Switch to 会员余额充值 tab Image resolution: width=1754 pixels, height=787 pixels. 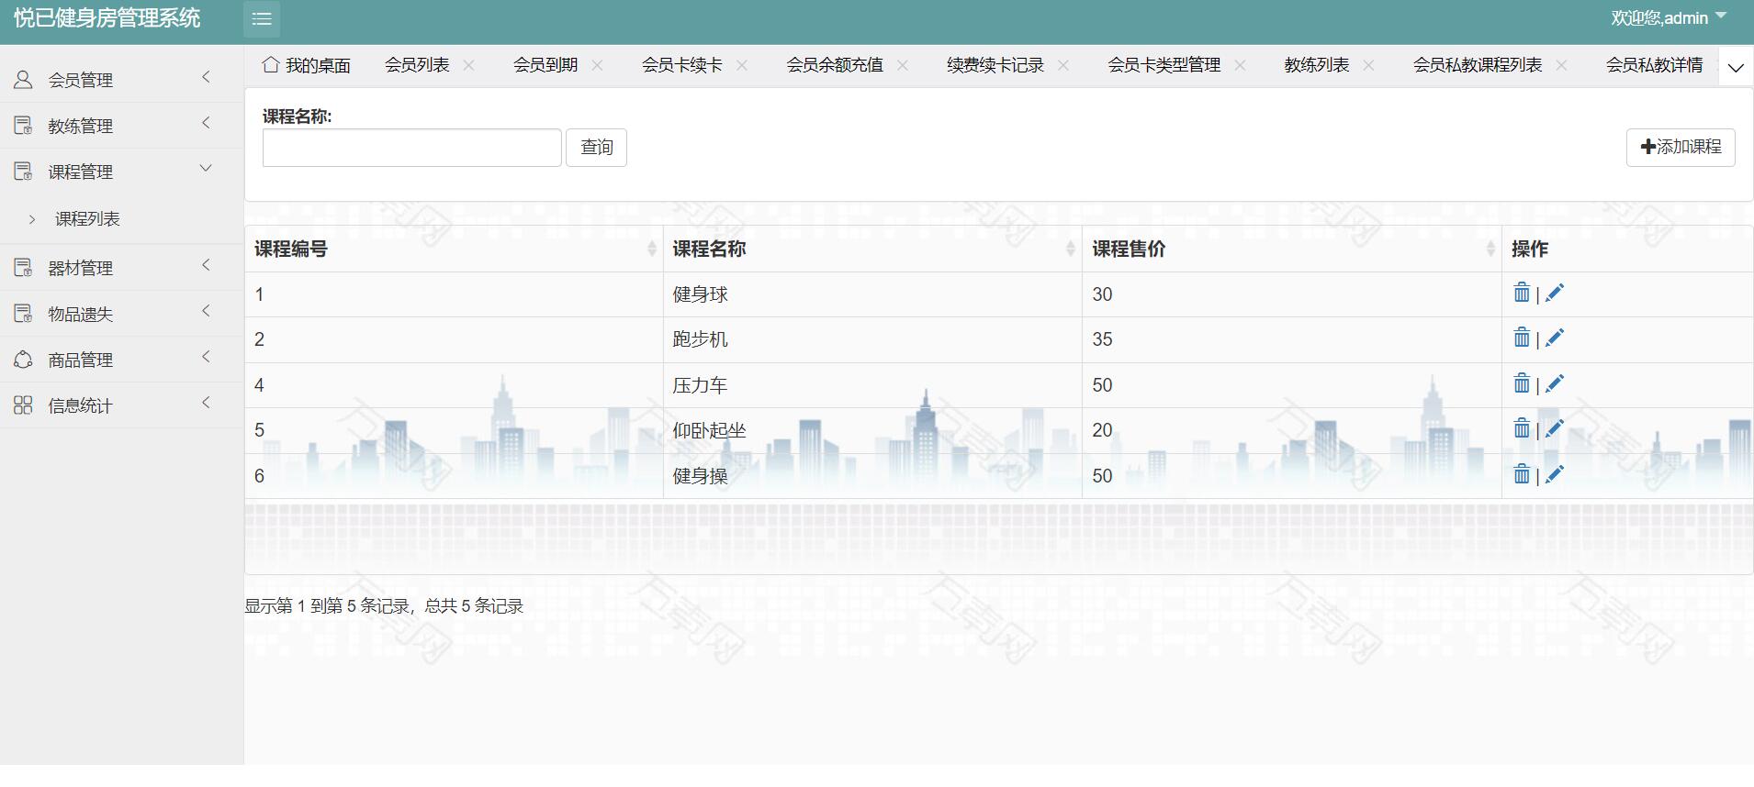coord(835,65)
